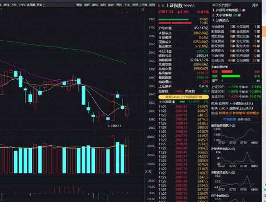Click the 2865.15 low price label on chart
Viewport: 266px width, 202px height.
[116, 126]
